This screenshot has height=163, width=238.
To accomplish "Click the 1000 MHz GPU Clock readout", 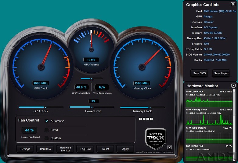I will pos(41,83).
